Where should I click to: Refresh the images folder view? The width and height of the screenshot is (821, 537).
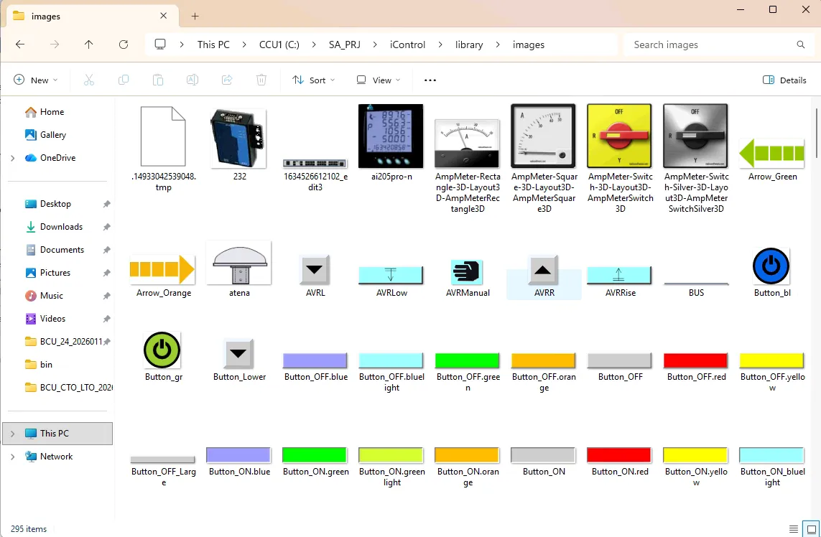[x=124, y=45]
